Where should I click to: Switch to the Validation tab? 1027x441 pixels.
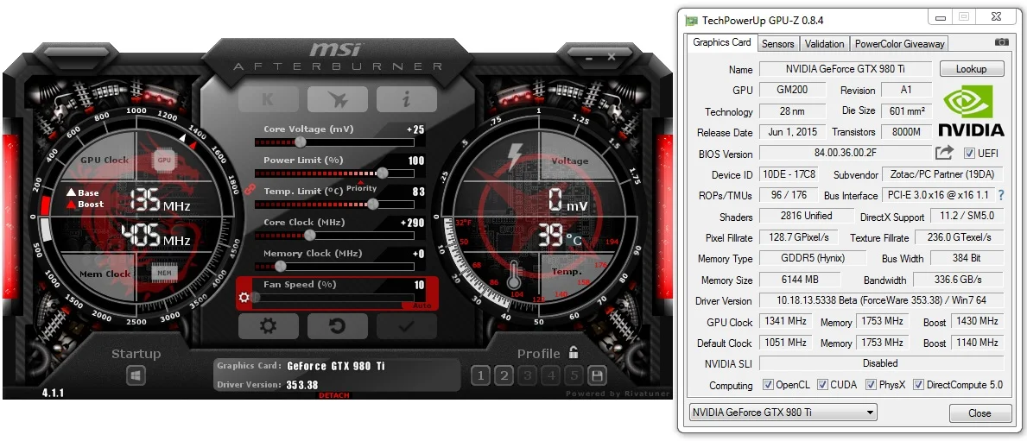824,44
